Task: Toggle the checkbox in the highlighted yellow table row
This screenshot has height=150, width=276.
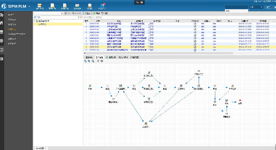Action: click(195, 47)
